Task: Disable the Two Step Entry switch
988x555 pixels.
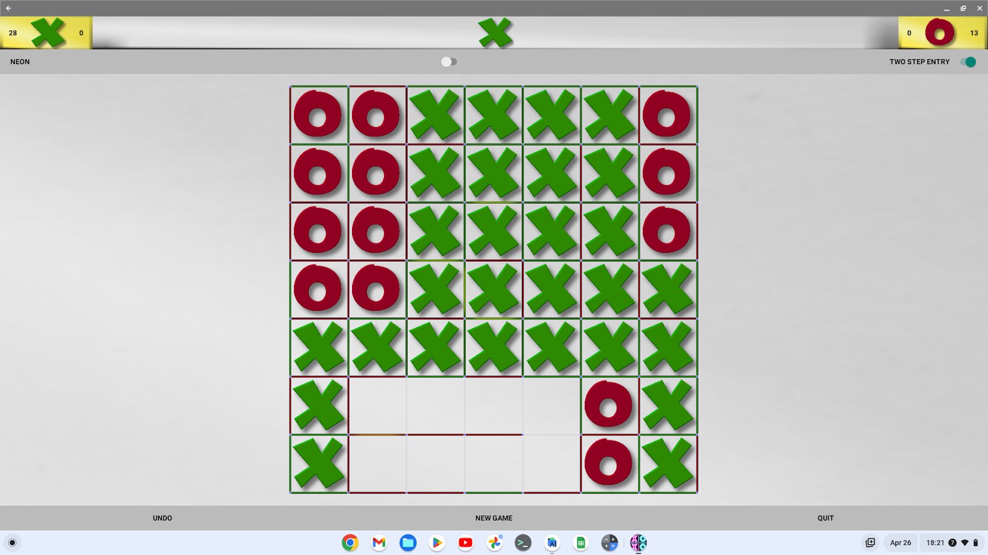Action: (968, 62)
